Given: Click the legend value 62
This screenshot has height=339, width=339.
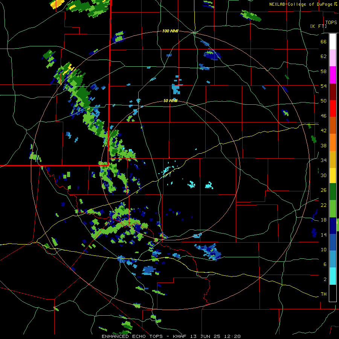Looking at the screenshot, I should coord(324,56).
